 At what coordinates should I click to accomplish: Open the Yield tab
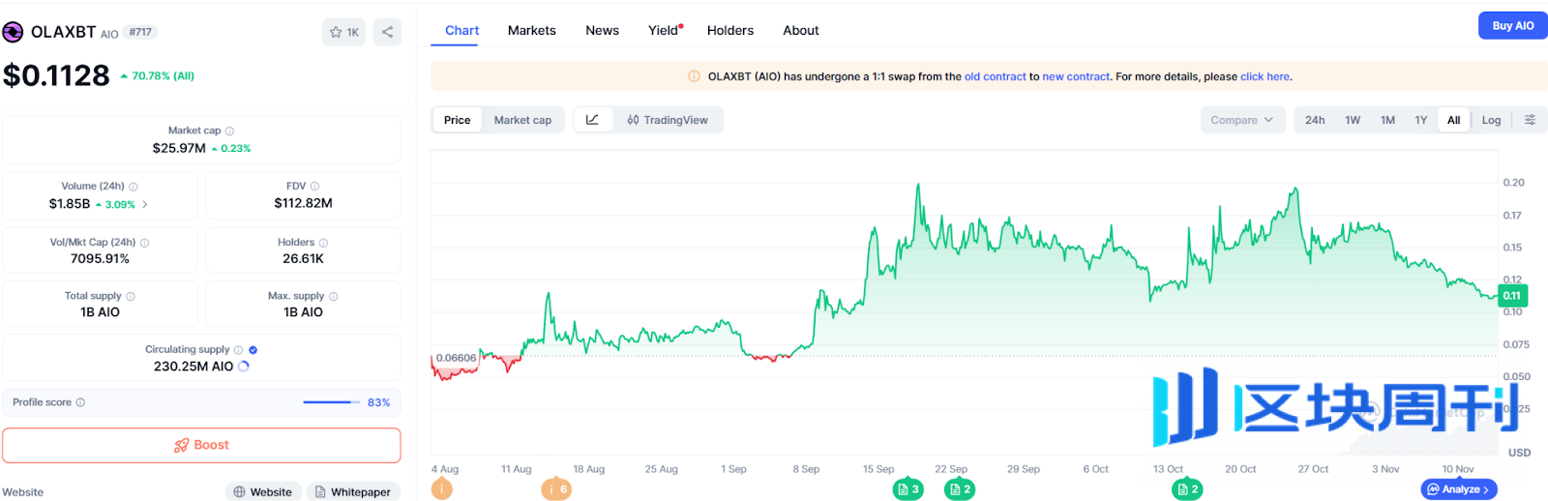click(x=665, y=31)
